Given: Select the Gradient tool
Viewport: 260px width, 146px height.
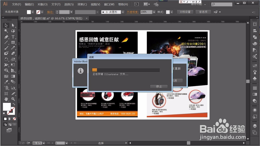Looking at the screenshot, I should click(13, 76).
